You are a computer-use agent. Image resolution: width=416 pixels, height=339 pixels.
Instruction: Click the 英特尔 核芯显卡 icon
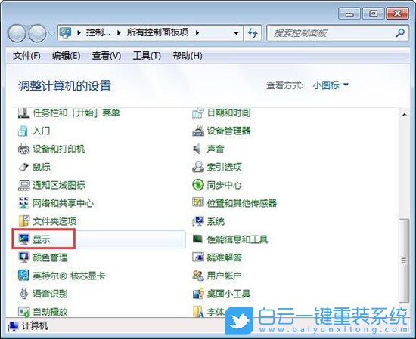pyautogui.click(x=23, y=276)
